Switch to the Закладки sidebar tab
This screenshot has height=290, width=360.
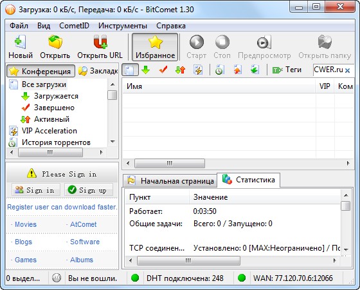point(98,71)
